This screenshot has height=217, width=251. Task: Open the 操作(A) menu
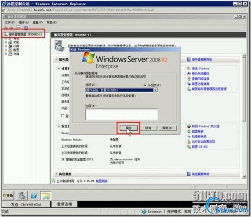[24, 22]
